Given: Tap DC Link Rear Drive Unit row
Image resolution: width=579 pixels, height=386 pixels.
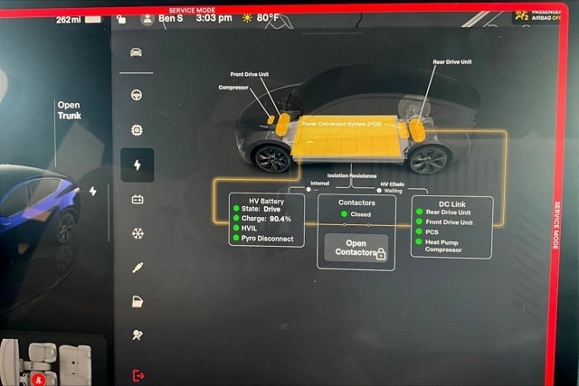Looking at the screenshot, I should pos(443,212).
